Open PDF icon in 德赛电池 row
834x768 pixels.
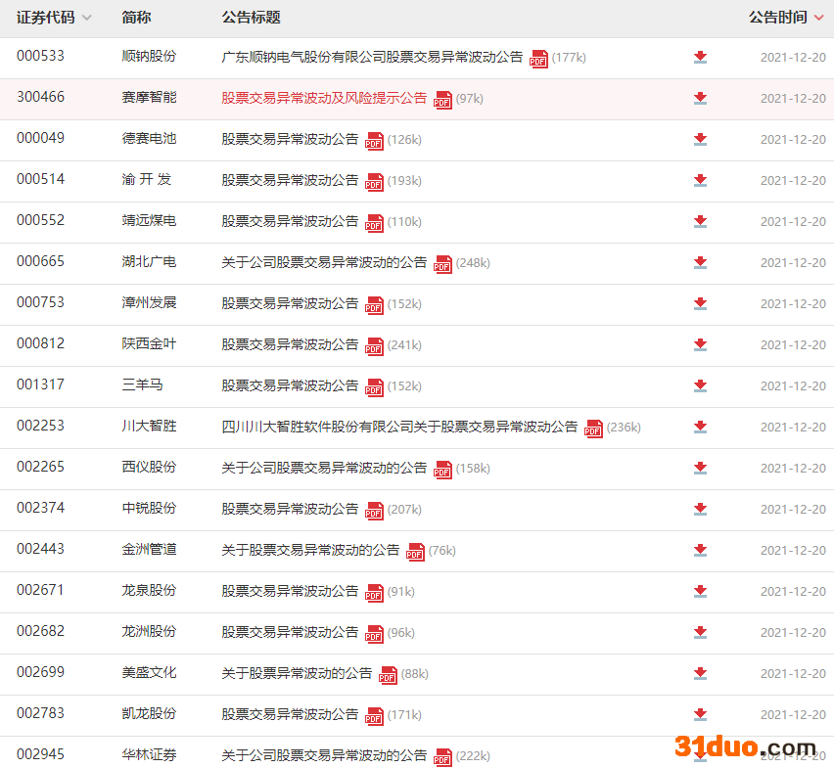[x=374, y=140]
